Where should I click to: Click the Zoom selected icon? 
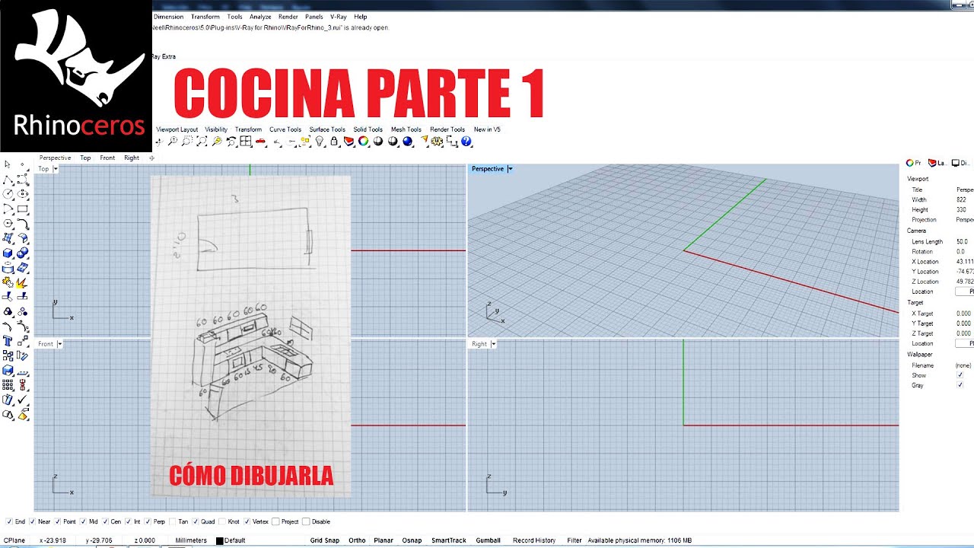217,142
